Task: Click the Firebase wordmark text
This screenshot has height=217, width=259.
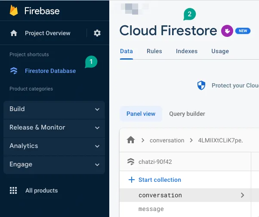Action: pyautogui.click(x=42, y=11)
